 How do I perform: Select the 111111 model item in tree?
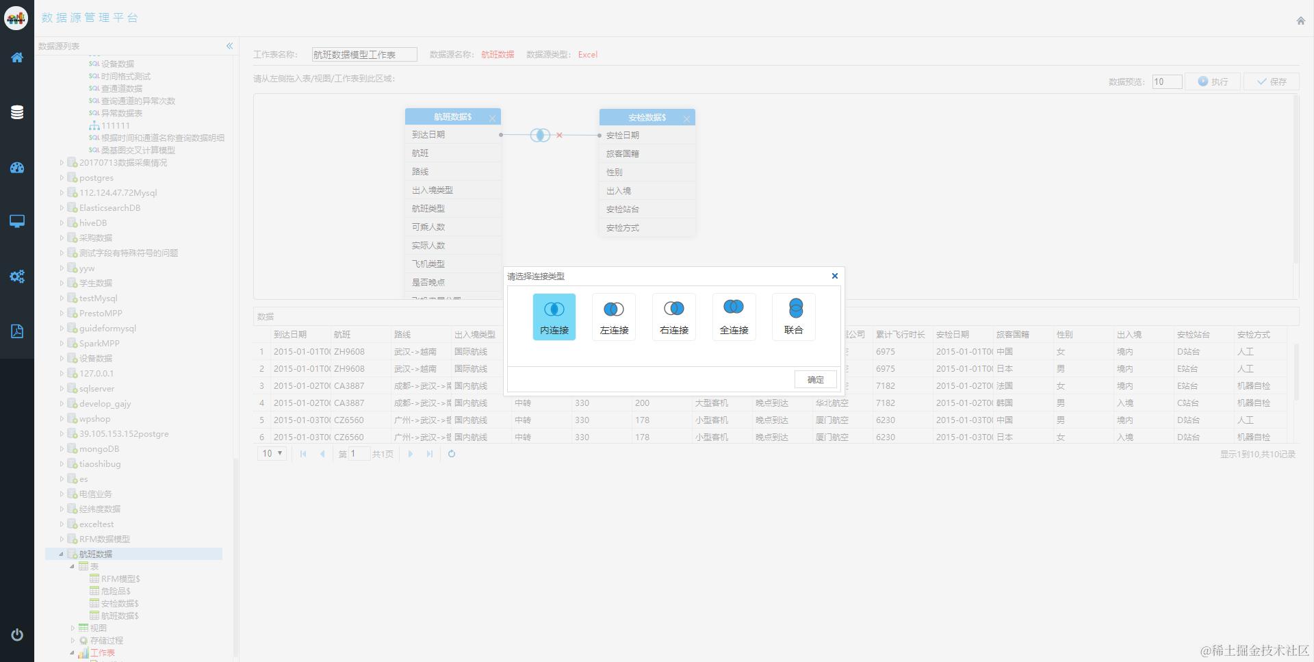[116, 126]
